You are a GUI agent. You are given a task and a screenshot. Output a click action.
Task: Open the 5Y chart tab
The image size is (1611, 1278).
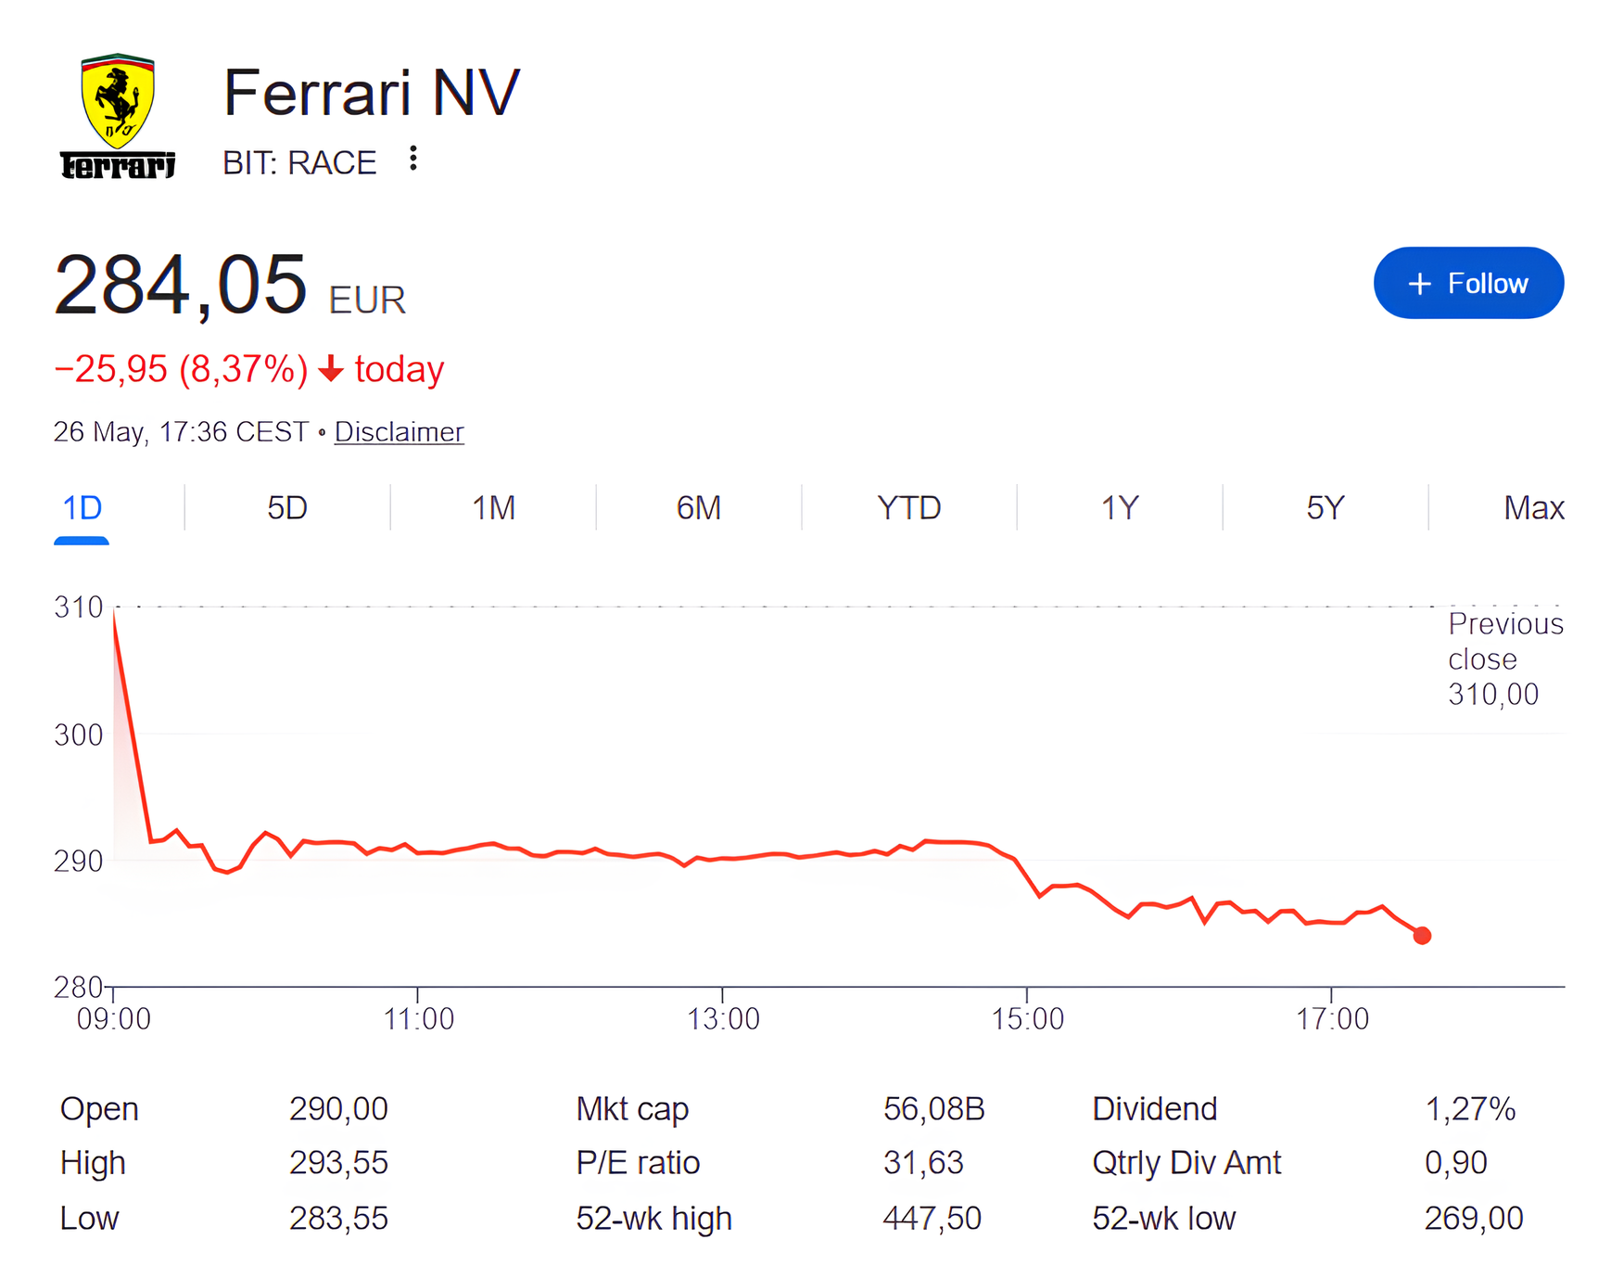tap(1326, 508)
